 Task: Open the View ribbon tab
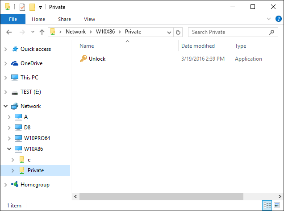click(89, 19)
